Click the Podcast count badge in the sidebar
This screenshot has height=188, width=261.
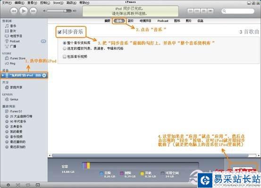pyautogui.click(x=43, y=41)
